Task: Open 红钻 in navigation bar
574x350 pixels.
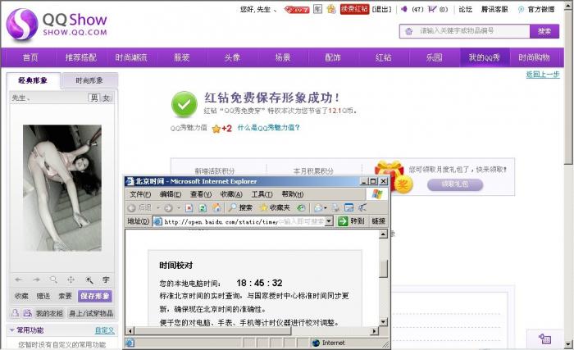Action: 383,57
